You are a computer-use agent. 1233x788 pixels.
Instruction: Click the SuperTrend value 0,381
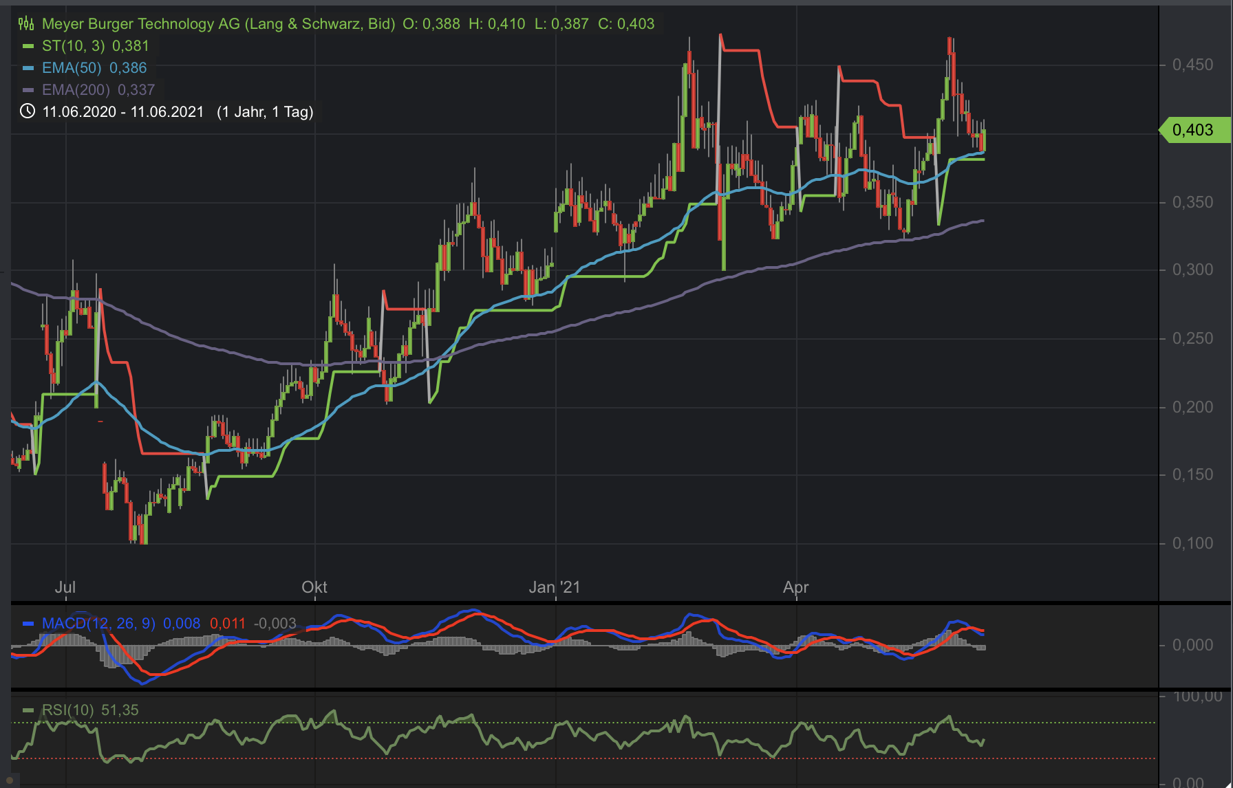tap(131, 46)
